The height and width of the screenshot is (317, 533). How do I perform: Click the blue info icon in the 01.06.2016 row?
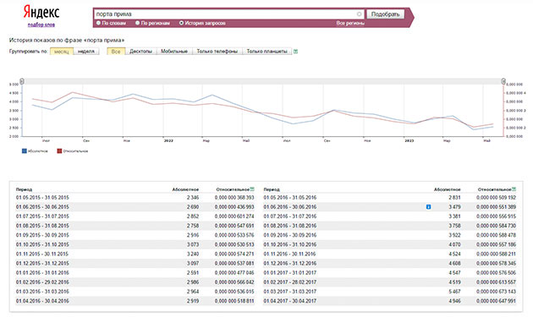pyautogui.click(x=428, y=206)
